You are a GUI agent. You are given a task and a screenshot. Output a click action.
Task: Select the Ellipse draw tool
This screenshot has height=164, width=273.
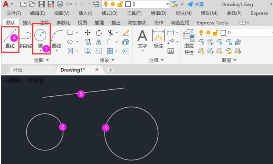(70, 42)
